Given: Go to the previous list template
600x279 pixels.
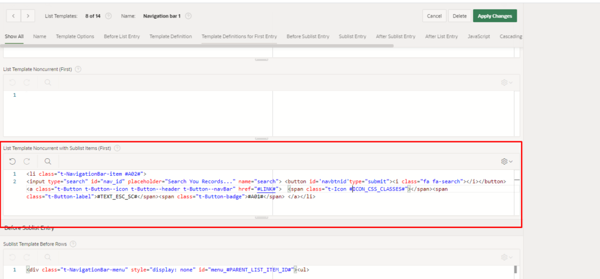Looking at the screenshot, I should (13, 16).
